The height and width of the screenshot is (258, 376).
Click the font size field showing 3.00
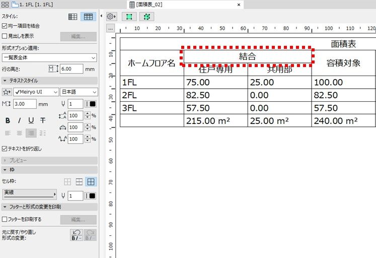click(x=25, y=104)
